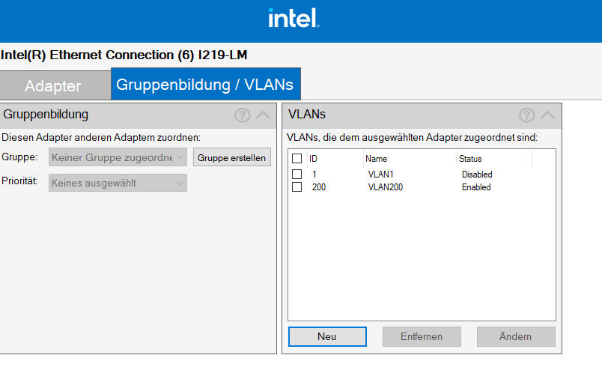Click the Gruppe erstellen button
The height and width of the screenshot is (373, 602).
pos(232,157)
